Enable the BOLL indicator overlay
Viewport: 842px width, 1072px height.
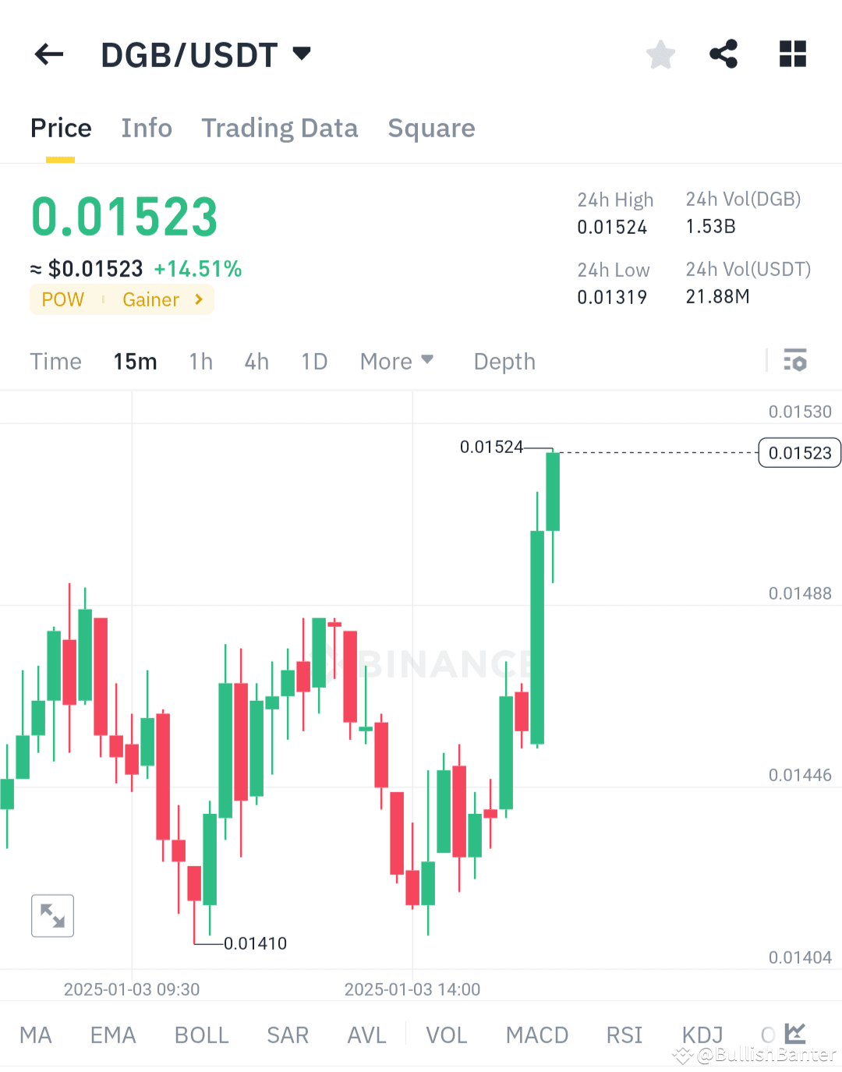[201, 1035]
